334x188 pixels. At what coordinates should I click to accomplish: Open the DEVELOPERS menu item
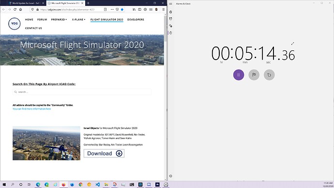[x=136, y=19]
